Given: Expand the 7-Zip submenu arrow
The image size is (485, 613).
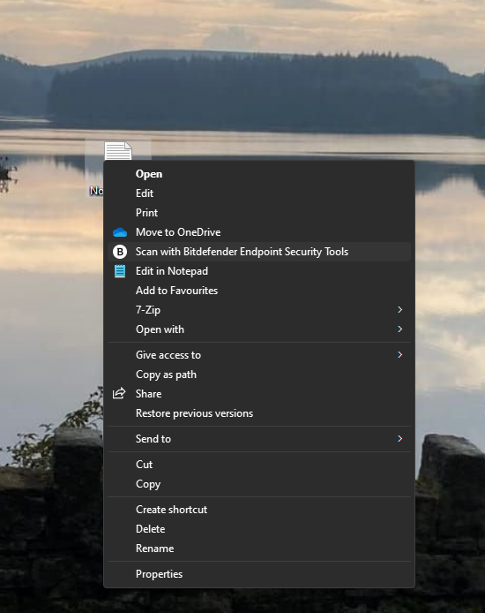Looking at the screenshot, I should coord(399,310).
